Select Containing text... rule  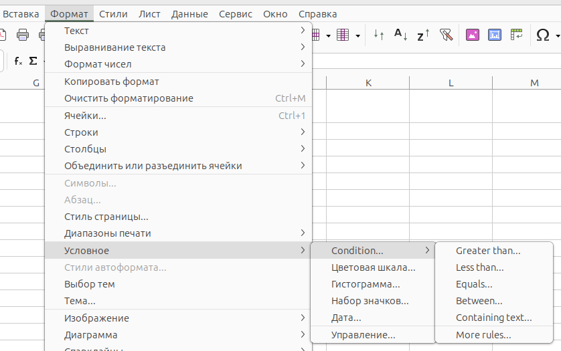click(494, 318)
